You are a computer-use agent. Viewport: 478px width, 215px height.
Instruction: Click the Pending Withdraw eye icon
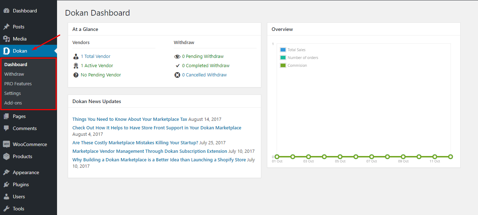click(x=177, y=57)
